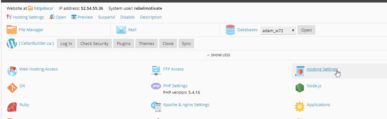The height and width of the screenshot is (119, 387).
Task: Click the File Manager folder icon
Action: pos(12,30)
